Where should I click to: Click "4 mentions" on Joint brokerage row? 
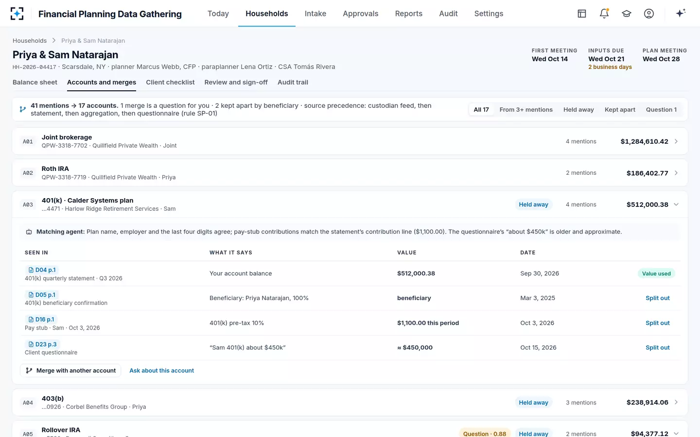coord(581,141)
